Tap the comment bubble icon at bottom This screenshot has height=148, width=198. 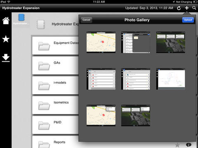[x=189, y=145]
